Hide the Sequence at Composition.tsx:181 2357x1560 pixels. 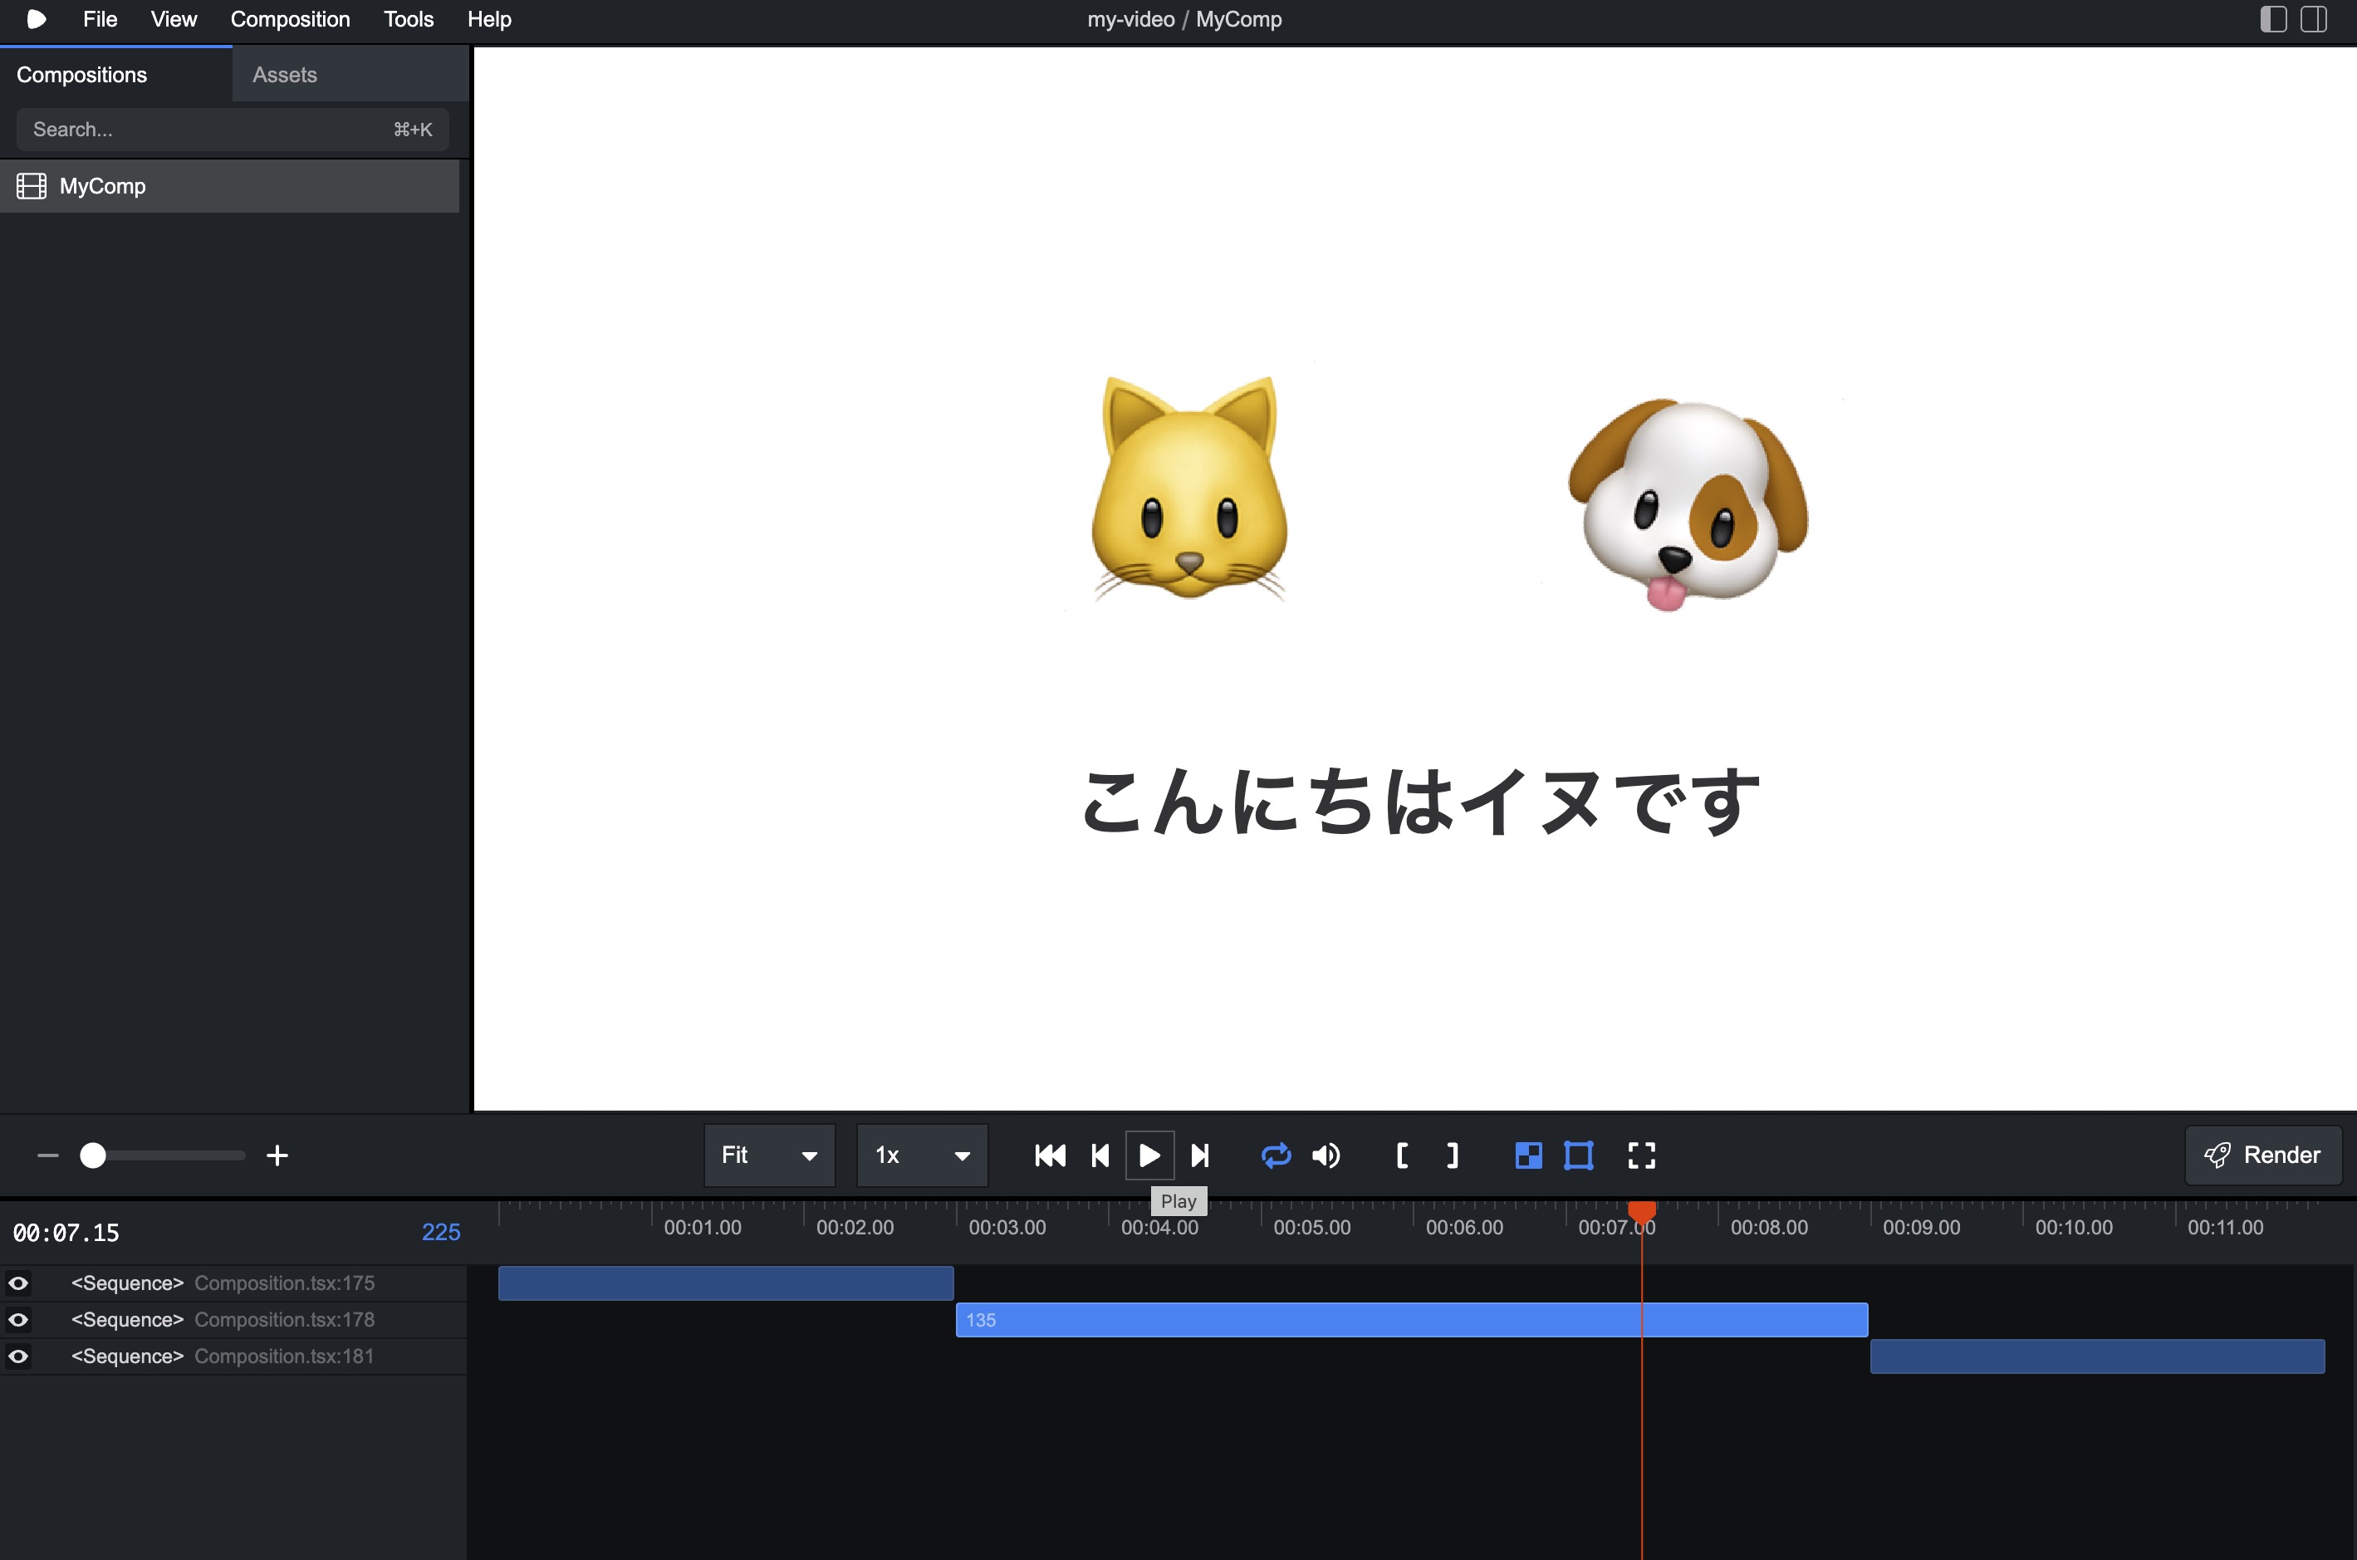(x=18, y=1356)
